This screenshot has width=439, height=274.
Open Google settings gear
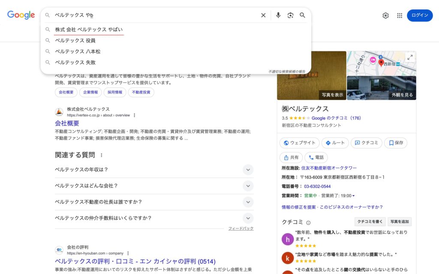[x=385, y=15]
